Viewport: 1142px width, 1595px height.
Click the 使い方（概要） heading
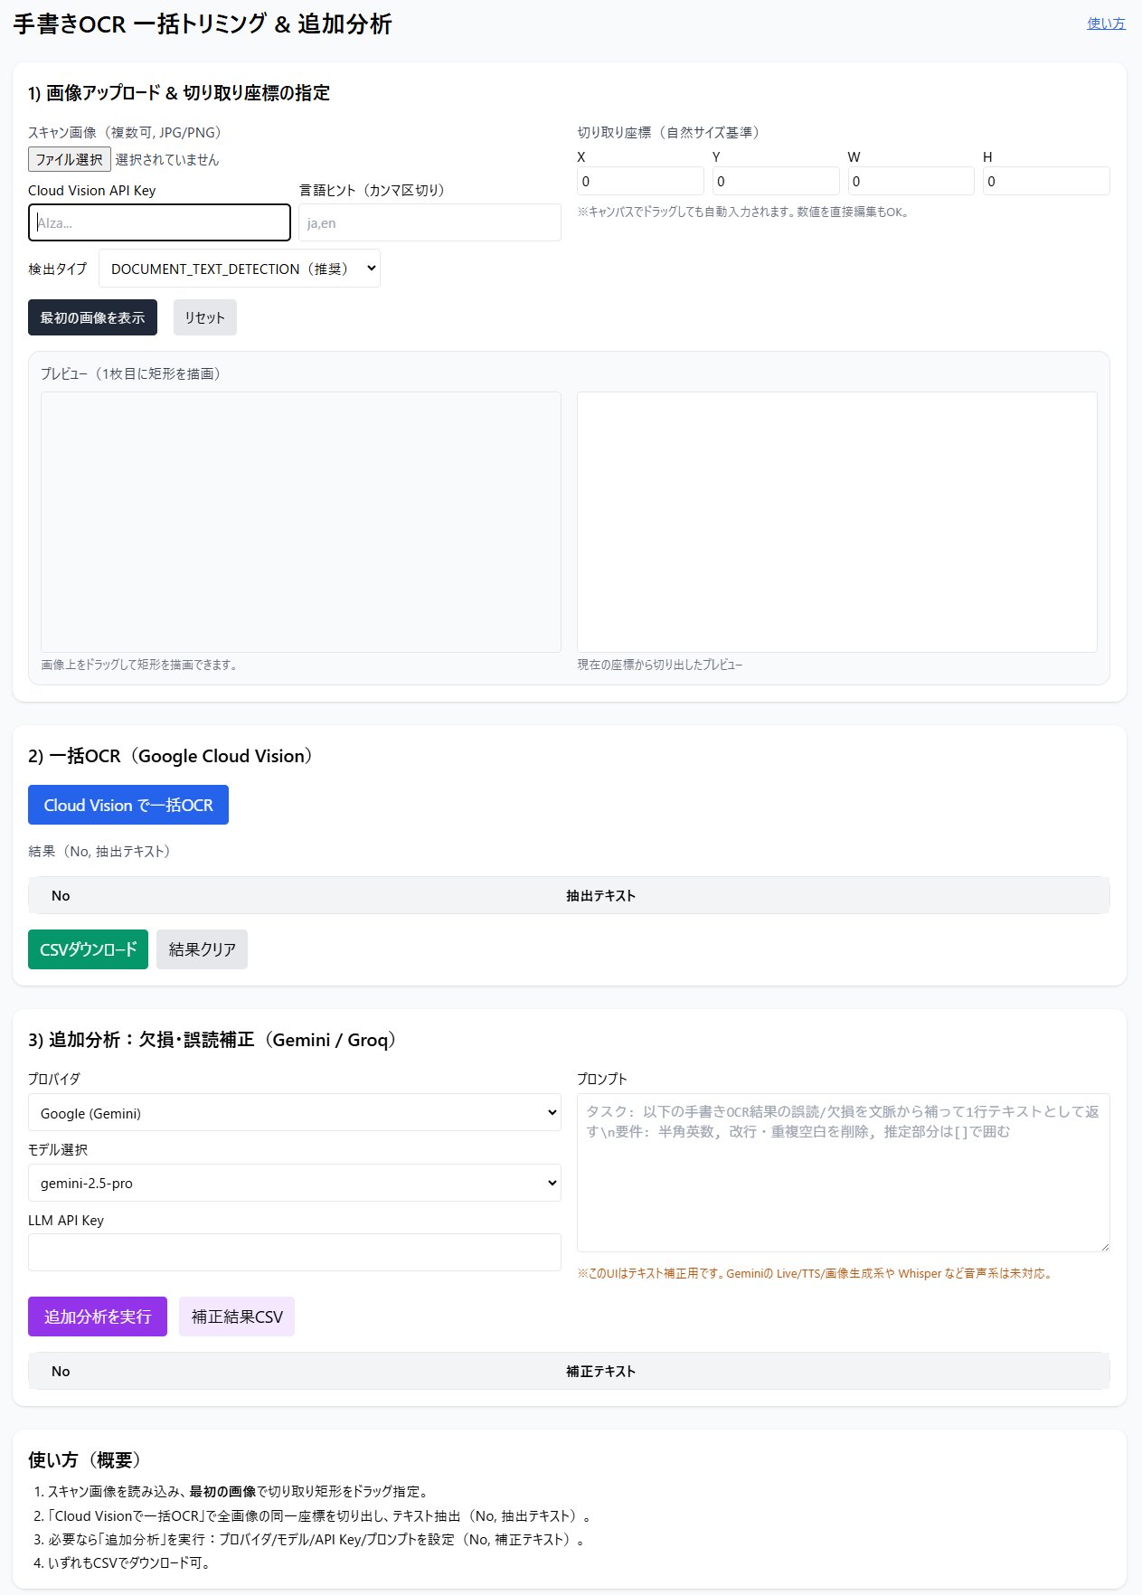[86, 1459]
